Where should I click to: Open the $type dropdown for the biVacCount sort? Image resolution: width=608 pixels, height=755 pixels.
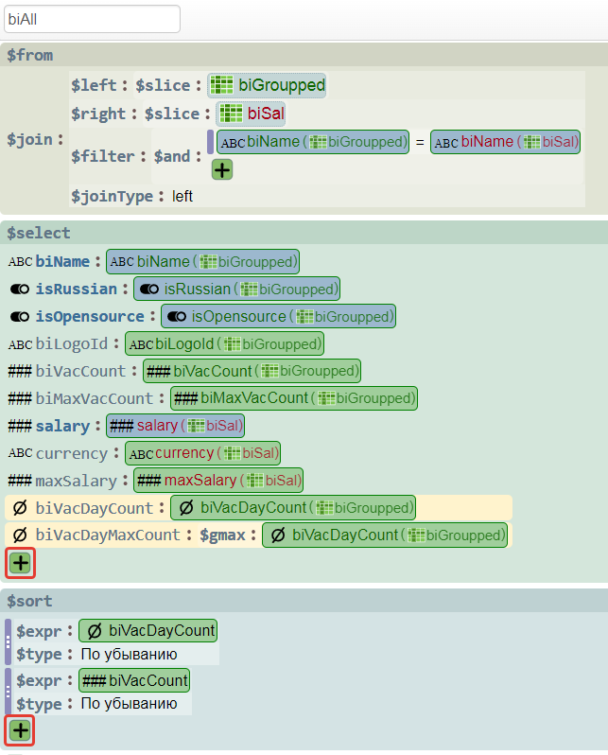point(128,705)
